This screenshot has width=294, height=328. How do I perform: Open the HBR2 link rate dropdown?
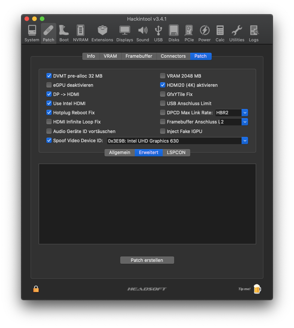(245, 112)
